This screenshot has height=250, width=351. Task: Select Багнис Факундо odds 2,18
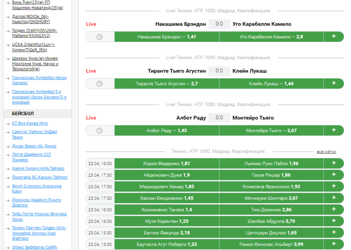pos(167,233)
